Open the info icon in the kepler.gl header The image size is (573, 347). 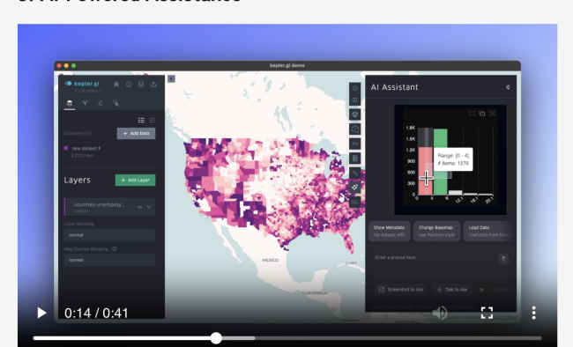click(129, 85)
